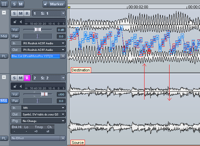Toggle the highlighted Midi button on track 2
Viewport: 200px width, 146px height.
pyautogui.click(x=4, y=101)
